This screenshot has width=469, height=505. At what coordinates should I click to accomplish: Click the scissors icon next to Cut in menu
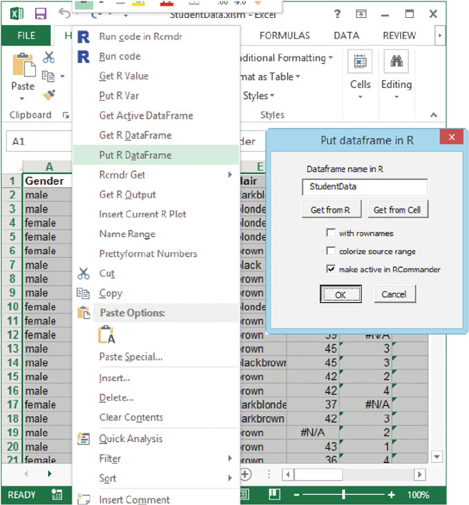click(x=83, y=274)
